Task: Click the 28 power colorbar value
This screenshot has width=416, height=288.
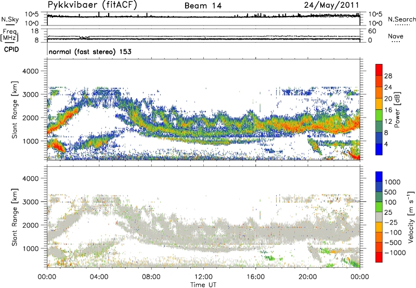Action: [x=388, y=76]
